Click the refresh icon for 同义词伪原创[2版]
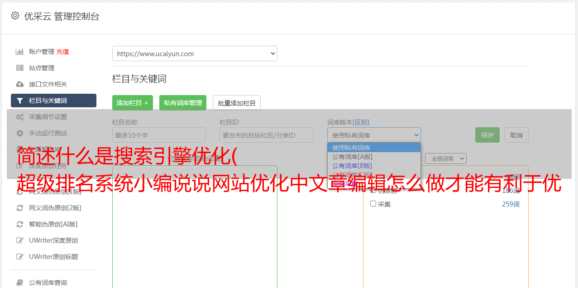Image resolution: width=578 pixels, height=288 pixels. (x=19, y=208)
